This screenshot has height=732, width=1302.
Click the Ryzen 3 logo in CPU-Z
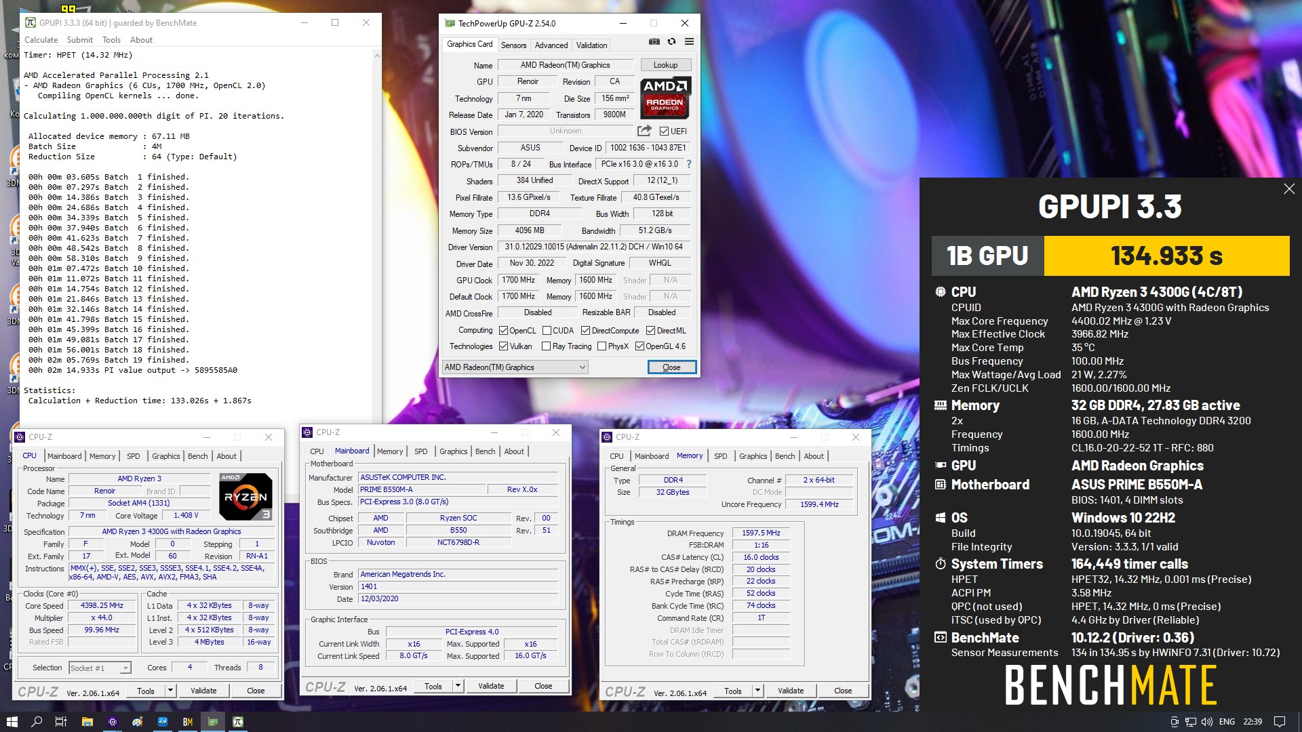pyautogui.click(x=245, y=497)
